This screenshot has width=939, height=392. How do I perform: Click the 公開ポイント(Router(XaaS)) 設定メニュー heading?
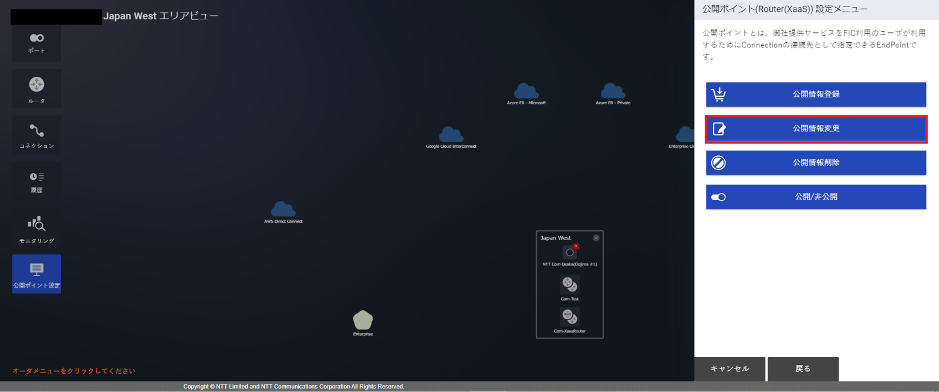pos(785,9)
